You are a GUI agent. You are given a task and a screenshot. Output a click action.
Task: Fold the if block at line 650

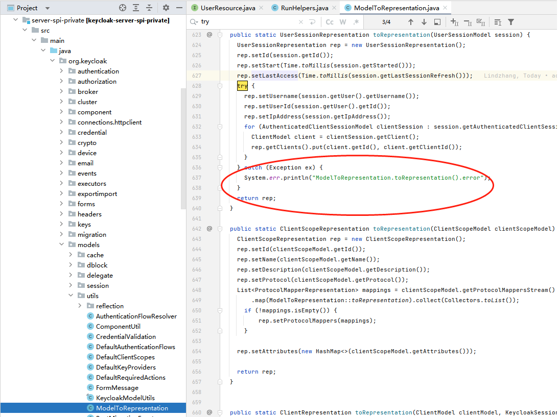[220, 310]
